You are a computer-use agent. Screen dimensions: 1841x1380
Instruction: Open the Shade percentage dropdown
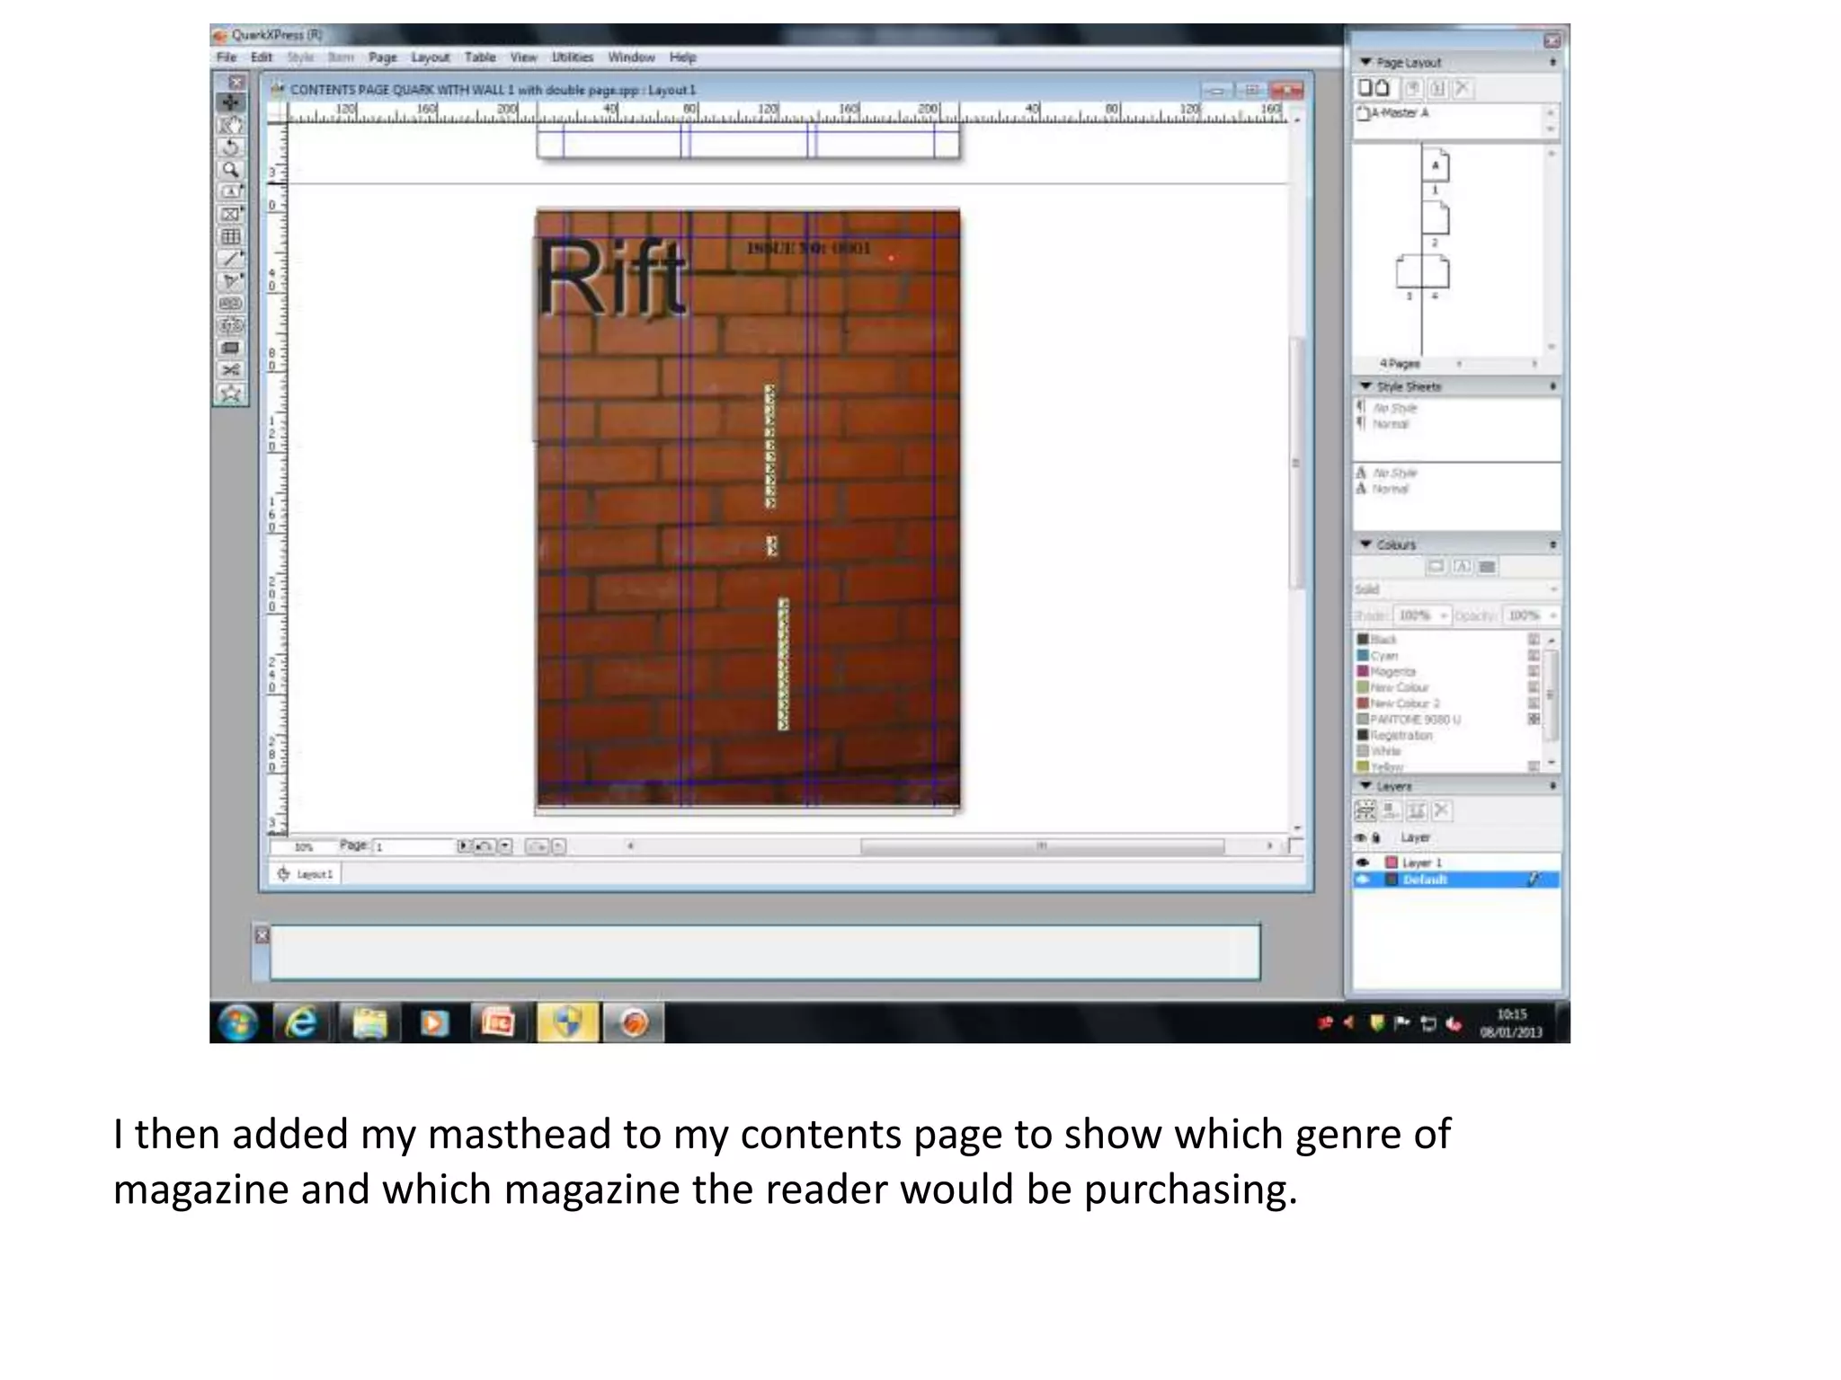[x=1444, y=615]
